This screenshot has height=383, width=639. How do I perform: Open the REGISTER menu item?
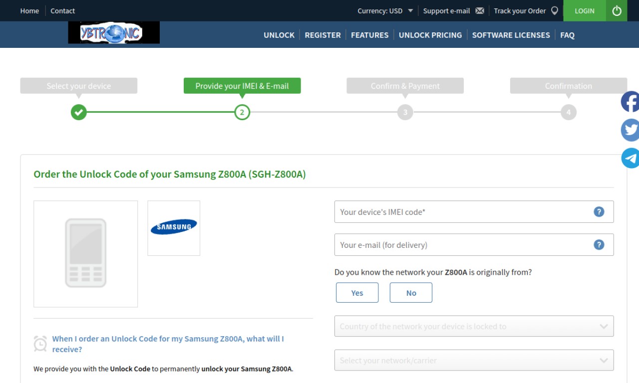(322, 35)
